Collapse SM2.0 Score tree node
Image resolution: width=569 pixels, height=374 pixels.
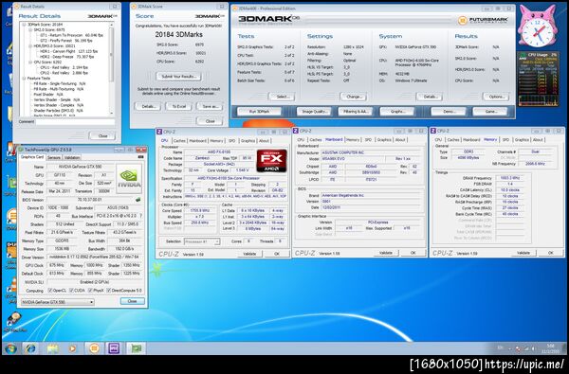tap(30, 30)
